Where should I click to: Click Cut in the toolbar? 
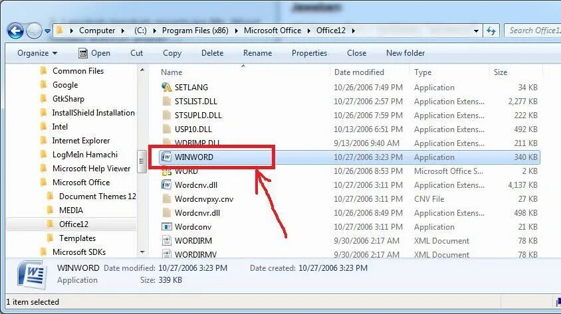[137, 53]
